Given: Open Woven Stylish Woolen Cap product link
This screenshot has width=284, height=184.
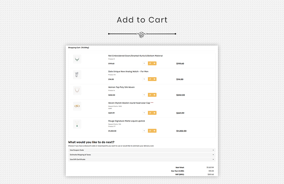Looking at the screenshot, I should click(x=129, y=103).
